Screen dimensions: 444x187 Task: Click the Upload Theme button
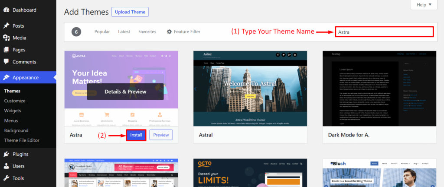click(130, 12)
